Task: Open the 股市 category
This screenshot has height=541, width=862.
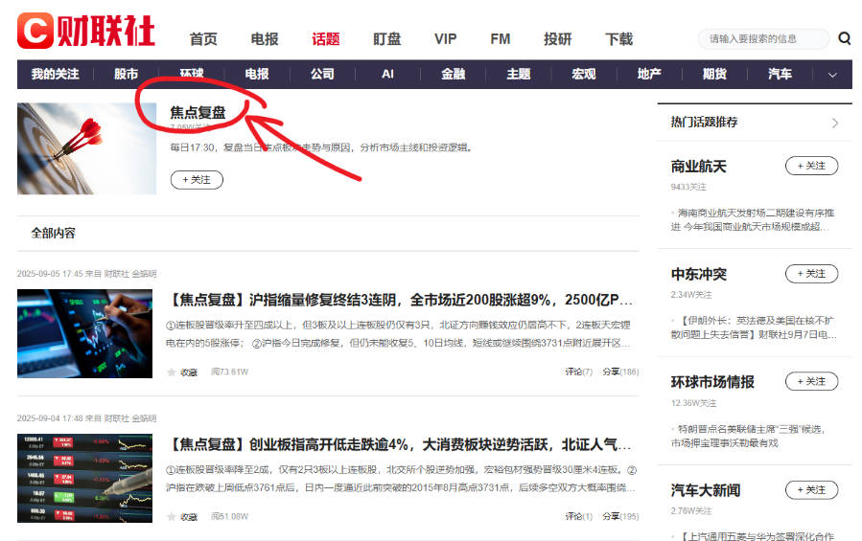Action: pos(126,74)
